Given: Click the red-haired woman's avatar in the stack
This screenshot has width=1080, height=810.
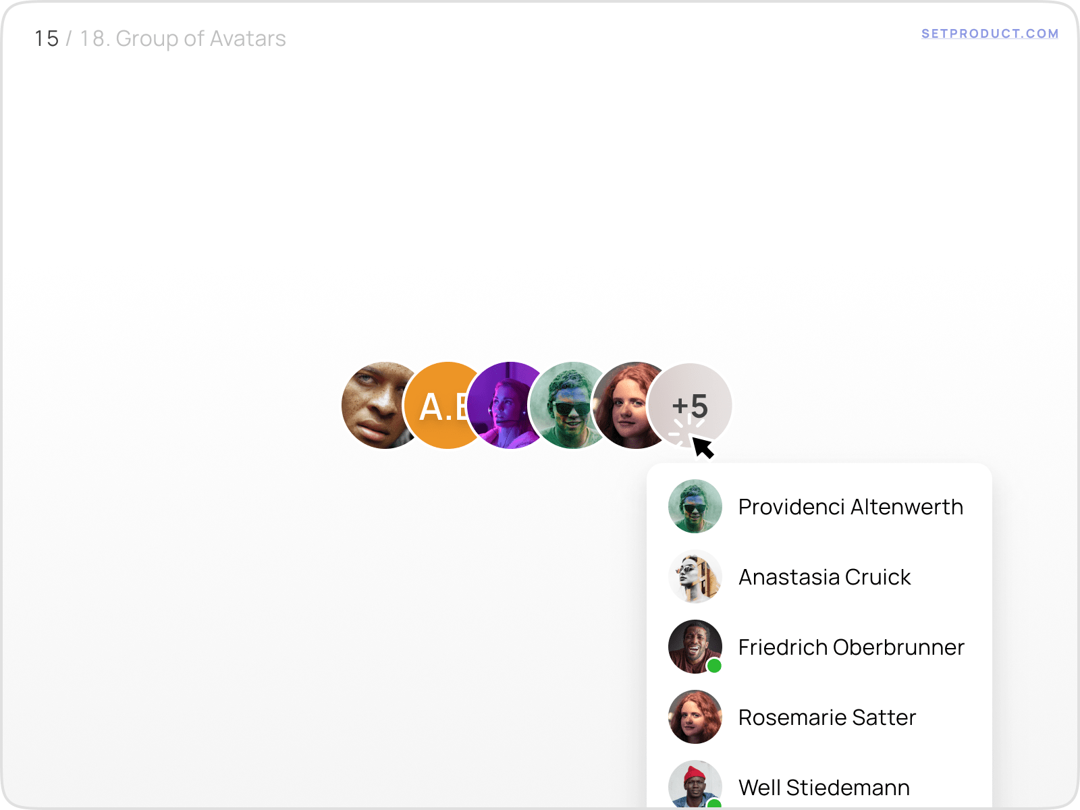Looking at the screenshot, I should pyautogui.click(x=631, y=405).
